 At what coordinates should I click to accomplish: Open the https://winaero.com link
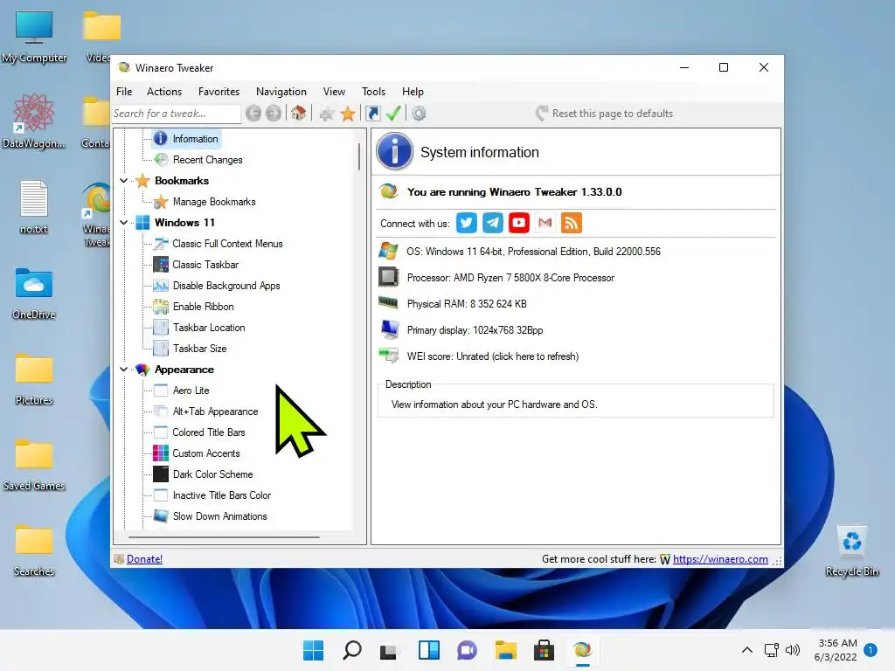click(x=720, y=559)
